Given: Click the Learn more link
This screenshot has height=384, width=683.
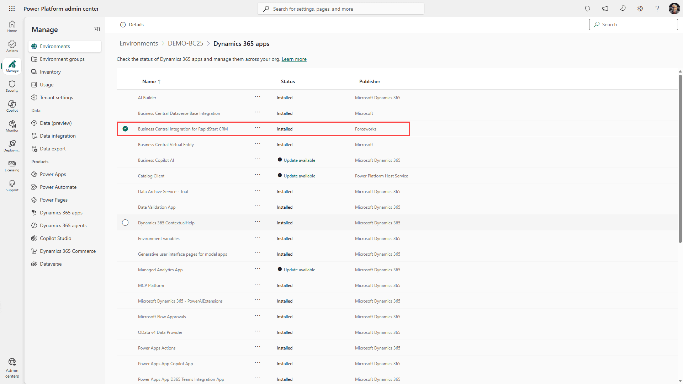Looking at the screenshot, I should pyautogui.click(x=294, y=59).
